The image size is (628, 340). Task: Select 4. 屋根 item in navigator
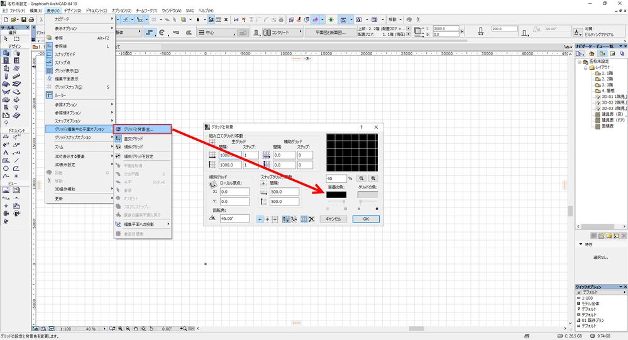point(604,91)
